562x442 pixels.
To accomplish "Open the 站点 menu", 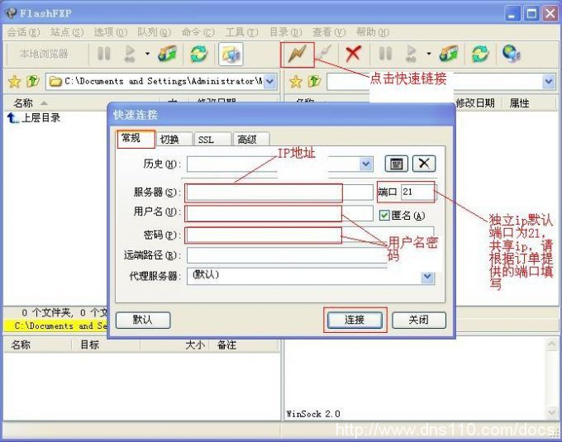I will pyautogui.click(x=66, y=32).
